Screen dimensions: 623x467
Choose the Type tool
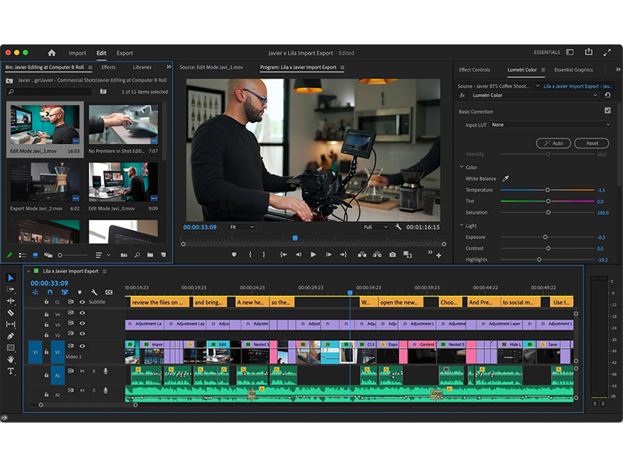click(x=11, y=371)
